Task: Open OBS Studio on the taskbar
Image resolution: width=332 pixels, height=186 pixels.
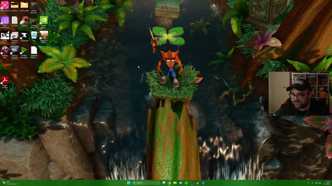Action: (192, 183)
